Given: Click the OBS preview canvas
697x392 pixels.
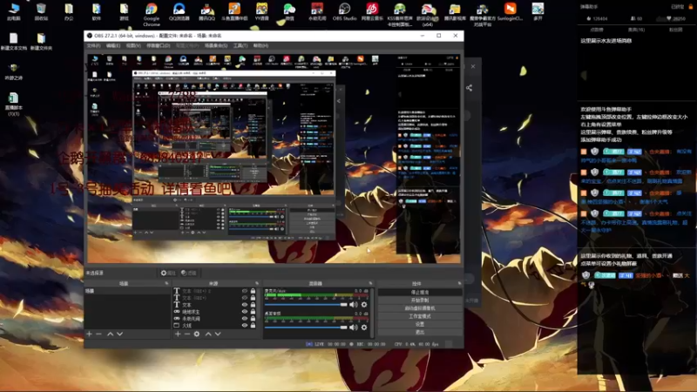Looking at the screenshot, I should pos(274,159).
